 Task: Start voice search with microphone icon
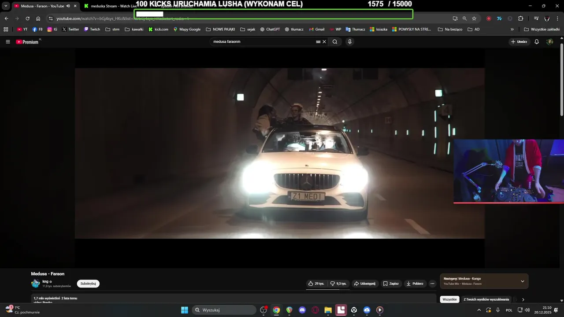350,42
